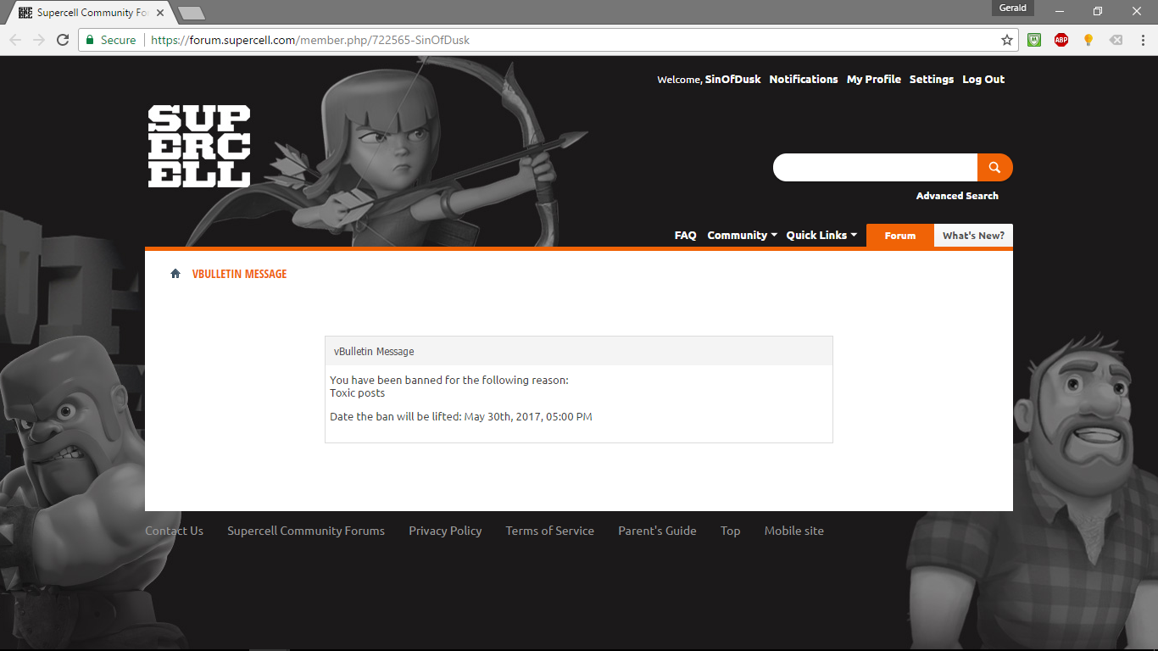The height and width of the screenshot is (651, 1158).
Task: Close the Supercell Community Forums tab
Action: (160, 13)
